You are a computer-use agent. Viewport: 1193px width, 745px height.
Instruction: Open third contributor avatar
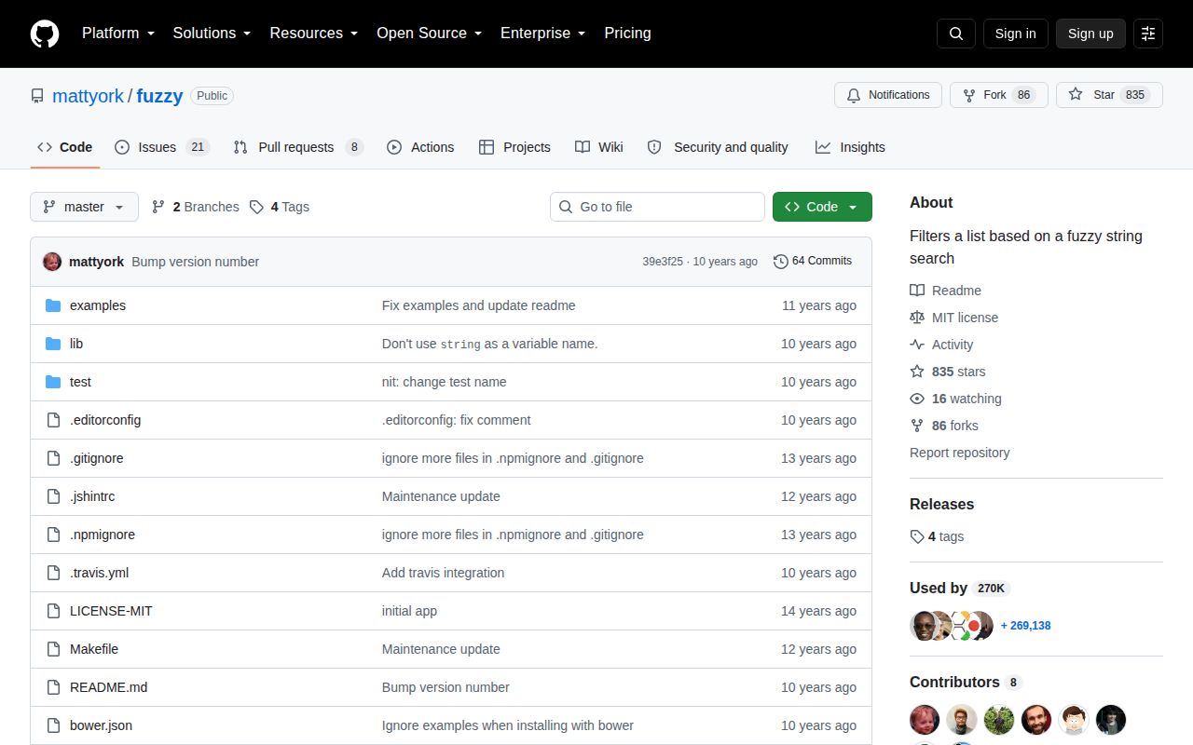pyautogui.click(x=999, y=720)
